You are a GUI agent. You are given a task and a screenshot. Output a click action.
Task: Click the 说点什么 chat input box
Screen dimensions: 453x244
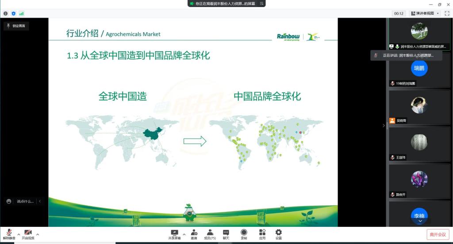point(25,201)
